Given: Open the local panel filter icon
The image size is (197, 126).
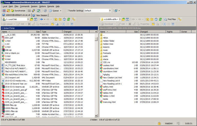Looking at the screenshot, I should [x=35, y=19].
